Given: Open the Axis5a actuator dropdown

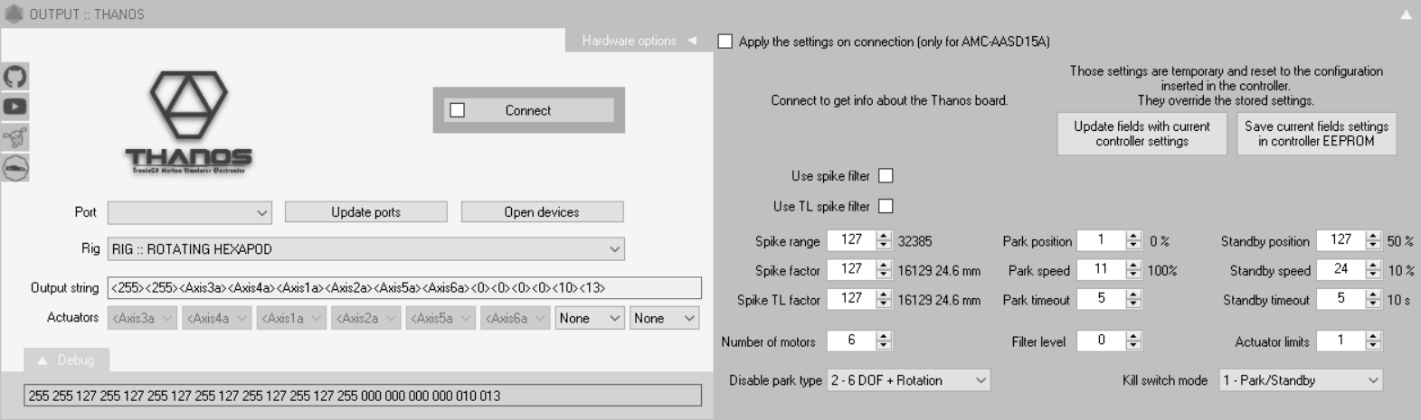Looking at the screenshot, I should (x=441, y=318).
